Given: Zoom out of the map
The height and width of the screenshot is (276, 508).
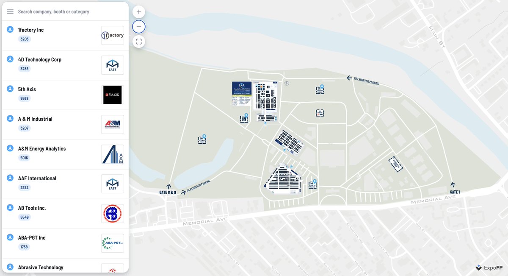Looking at the screenshot, I should click(x=139, y=27).
